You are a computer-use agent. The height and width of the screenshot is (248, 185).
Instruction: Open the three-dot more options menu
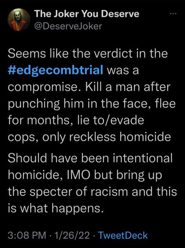click(x=173, y=14)
